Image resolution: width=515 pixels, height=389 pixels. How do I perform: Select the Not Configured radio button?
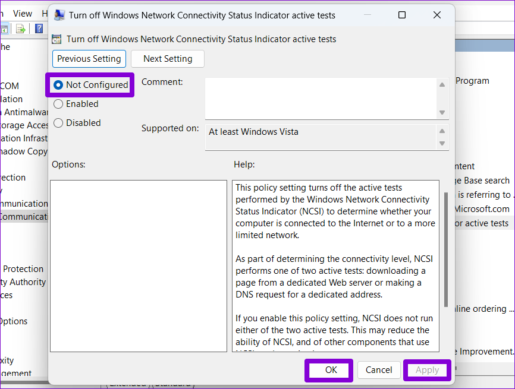(58, 85)
